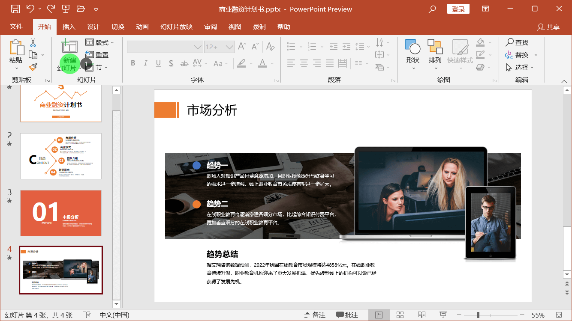The image size is (572, 321).
Task: Open the font name dropdown
Action: (x=198, y=47)
